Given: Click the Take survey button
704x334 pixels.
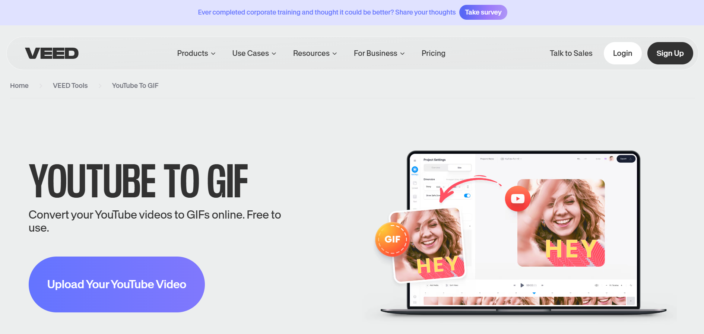Looking at the screenshot, I should (x=483, y=12).
